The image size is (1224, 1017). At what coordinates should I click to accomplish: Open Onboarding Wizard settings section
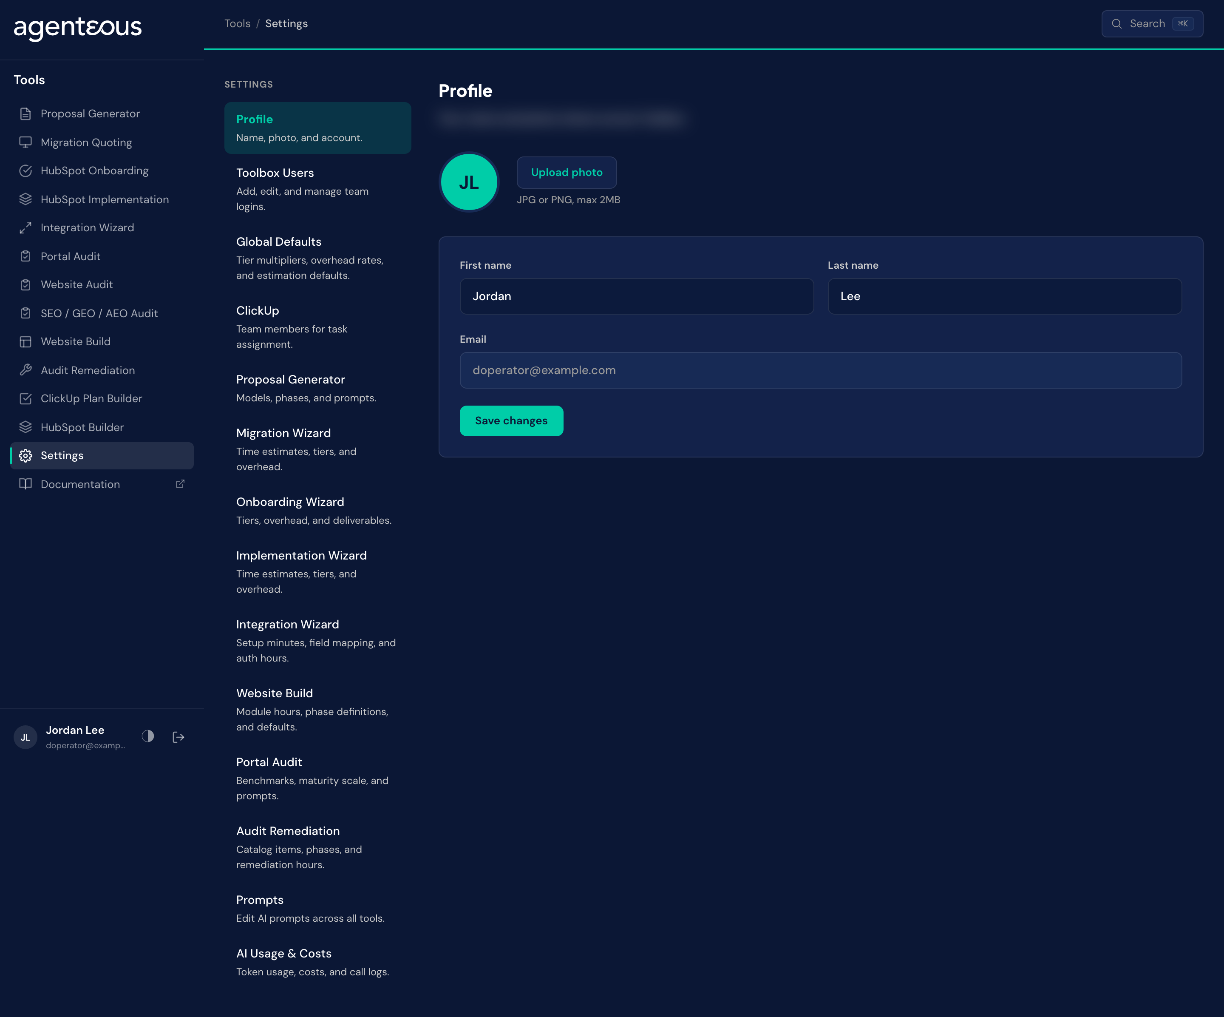coord(317,511)
